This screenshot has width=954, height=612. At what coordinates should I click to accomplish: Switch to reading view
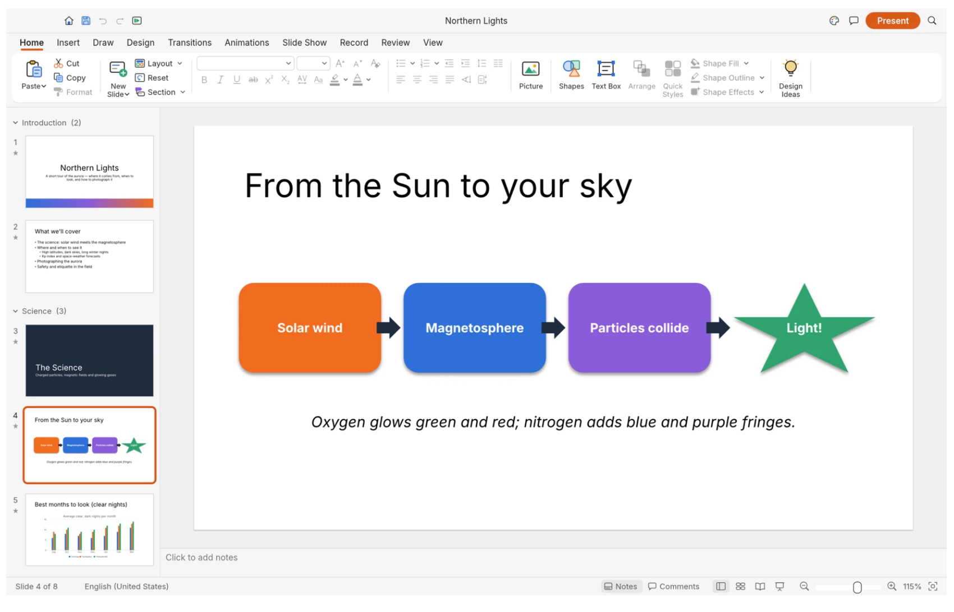click(x=760, y=586)
